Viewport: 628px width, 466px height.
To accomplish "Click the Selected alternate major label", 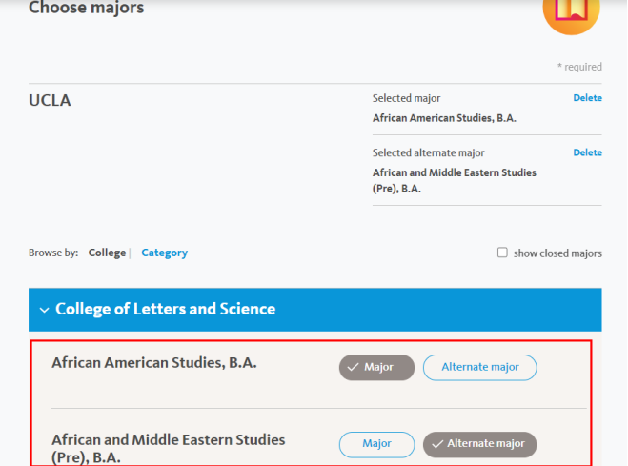I will click(428, 153).
